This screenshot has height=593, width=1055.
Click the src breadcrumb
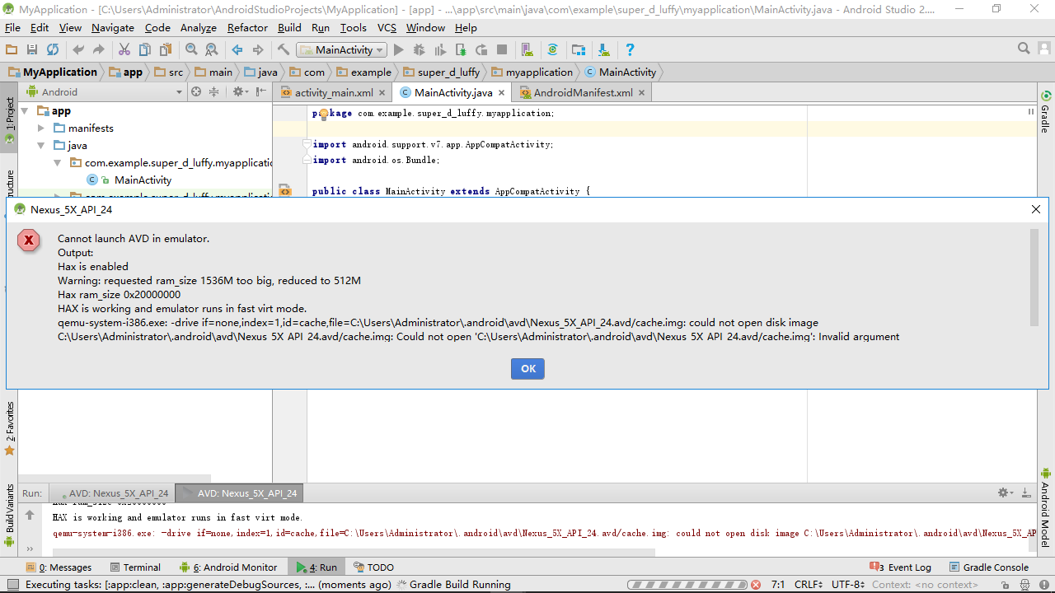170,72
